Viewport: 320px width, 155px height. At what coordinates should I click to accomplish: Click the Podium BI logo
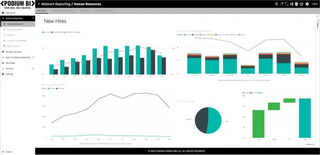[17, 5]
